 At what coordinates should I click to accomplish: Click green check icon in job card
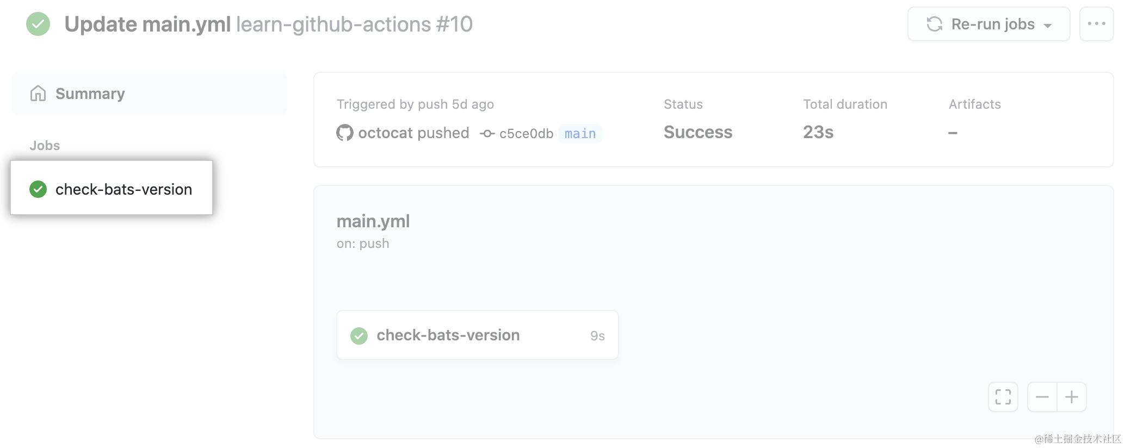(x=358, y=335)
